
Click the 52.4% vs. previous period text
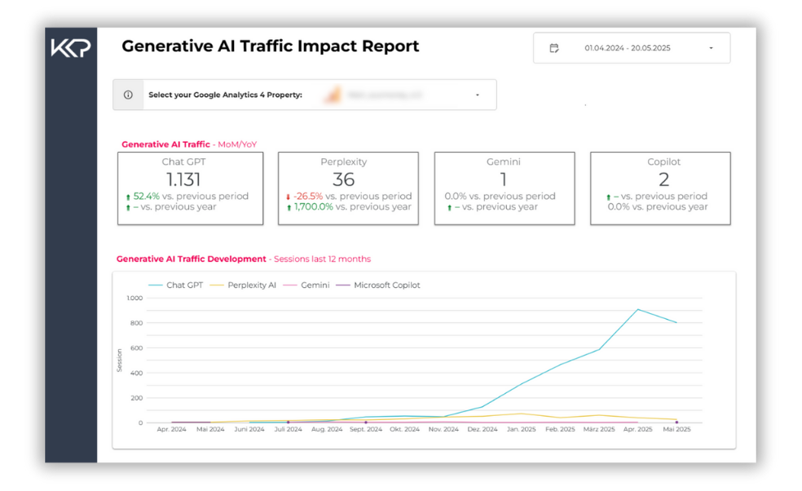click(191, 196)
